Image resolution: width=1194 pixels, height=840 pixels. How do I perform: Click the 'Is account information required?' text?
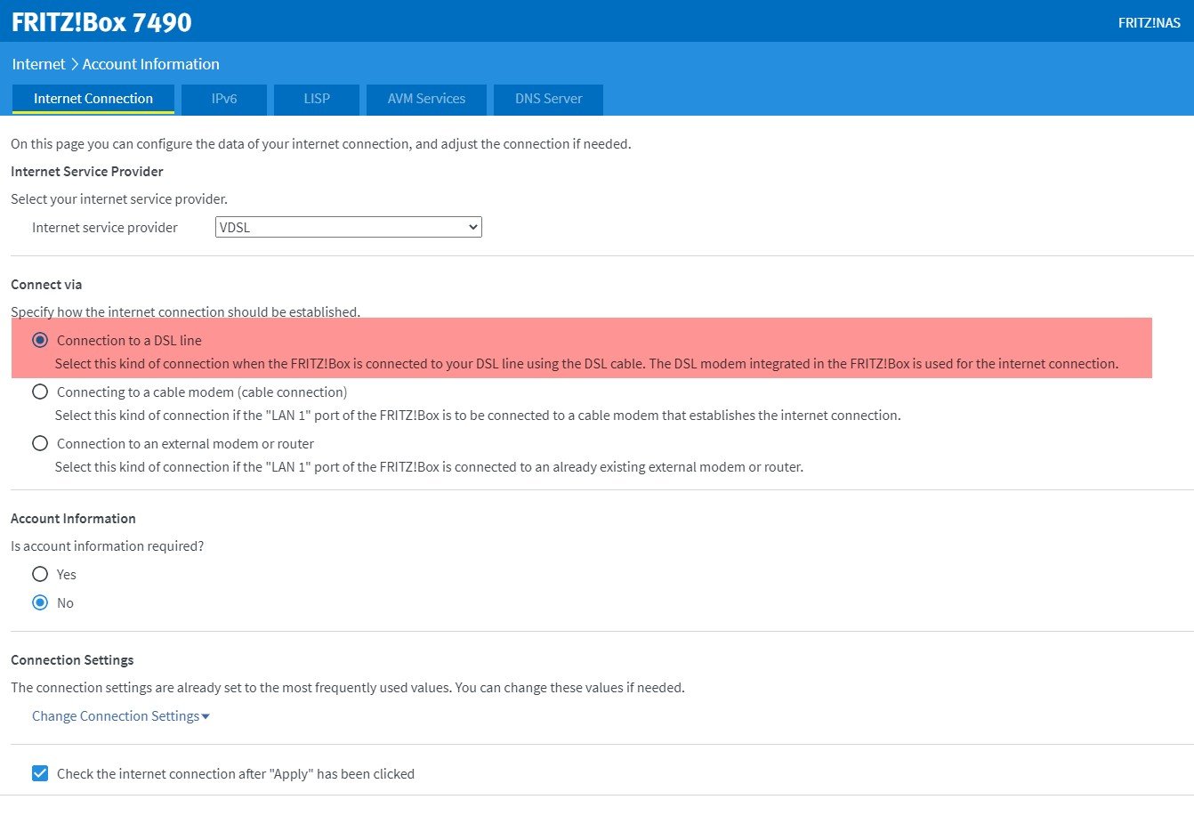pos(108,546)
